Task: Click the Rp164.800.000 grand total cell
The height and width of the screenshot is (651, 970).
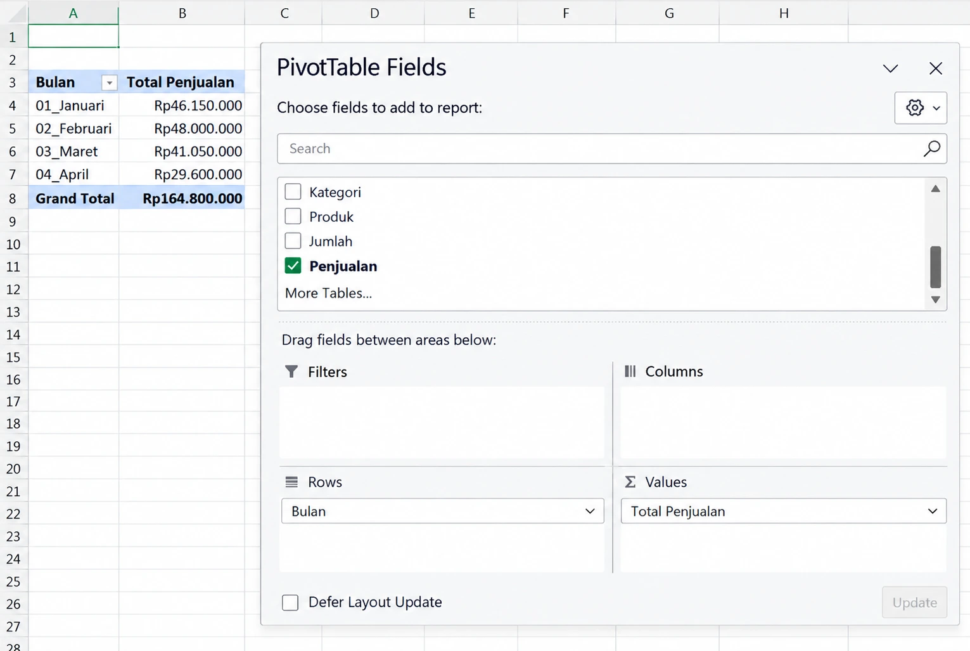Action: pos(182,198)
